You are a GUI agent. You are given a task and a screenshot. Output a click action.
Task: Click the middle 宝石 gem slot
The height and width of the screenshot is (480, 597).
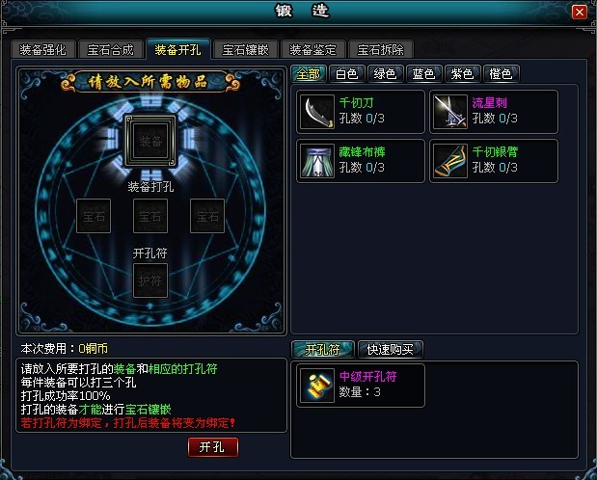click(150, 216)
